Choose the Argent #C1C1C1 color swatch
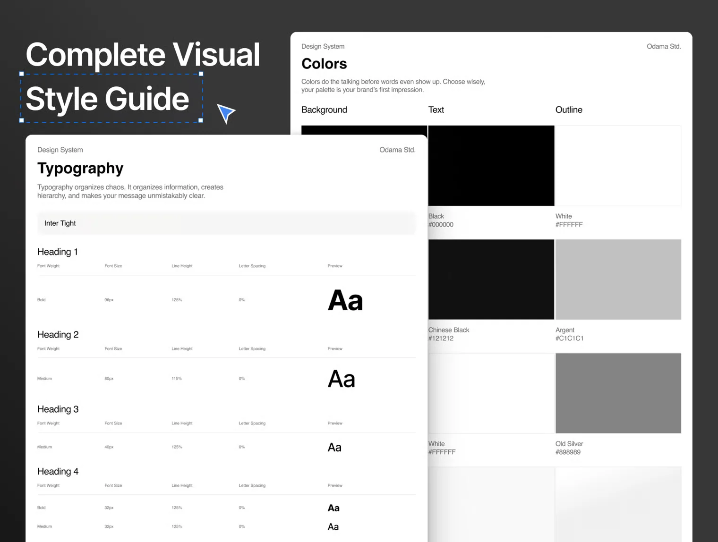This screenshot has height=542, width=718. pos(618,279)
